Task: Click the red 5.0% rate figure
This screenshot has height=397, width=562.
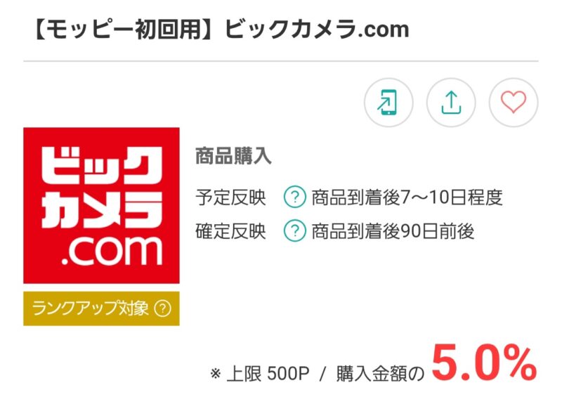Action: point(484,363)
